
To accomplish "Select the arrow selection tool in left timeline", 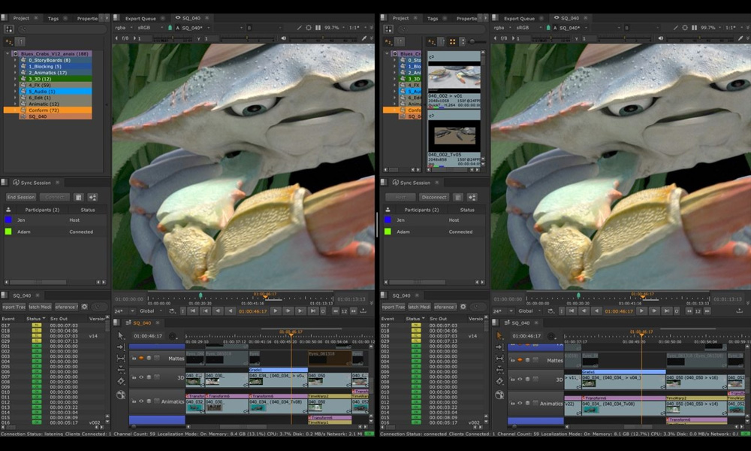I will [x=121, y=335].
